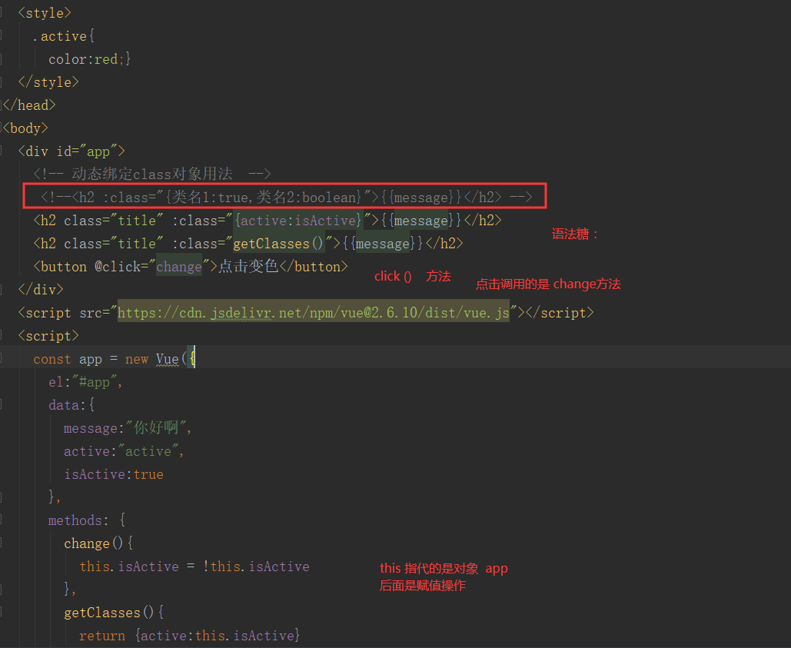The width and height of the screenshot is (791, 648).
Task: Click the closing </head> tag
Action: point(29,105)
